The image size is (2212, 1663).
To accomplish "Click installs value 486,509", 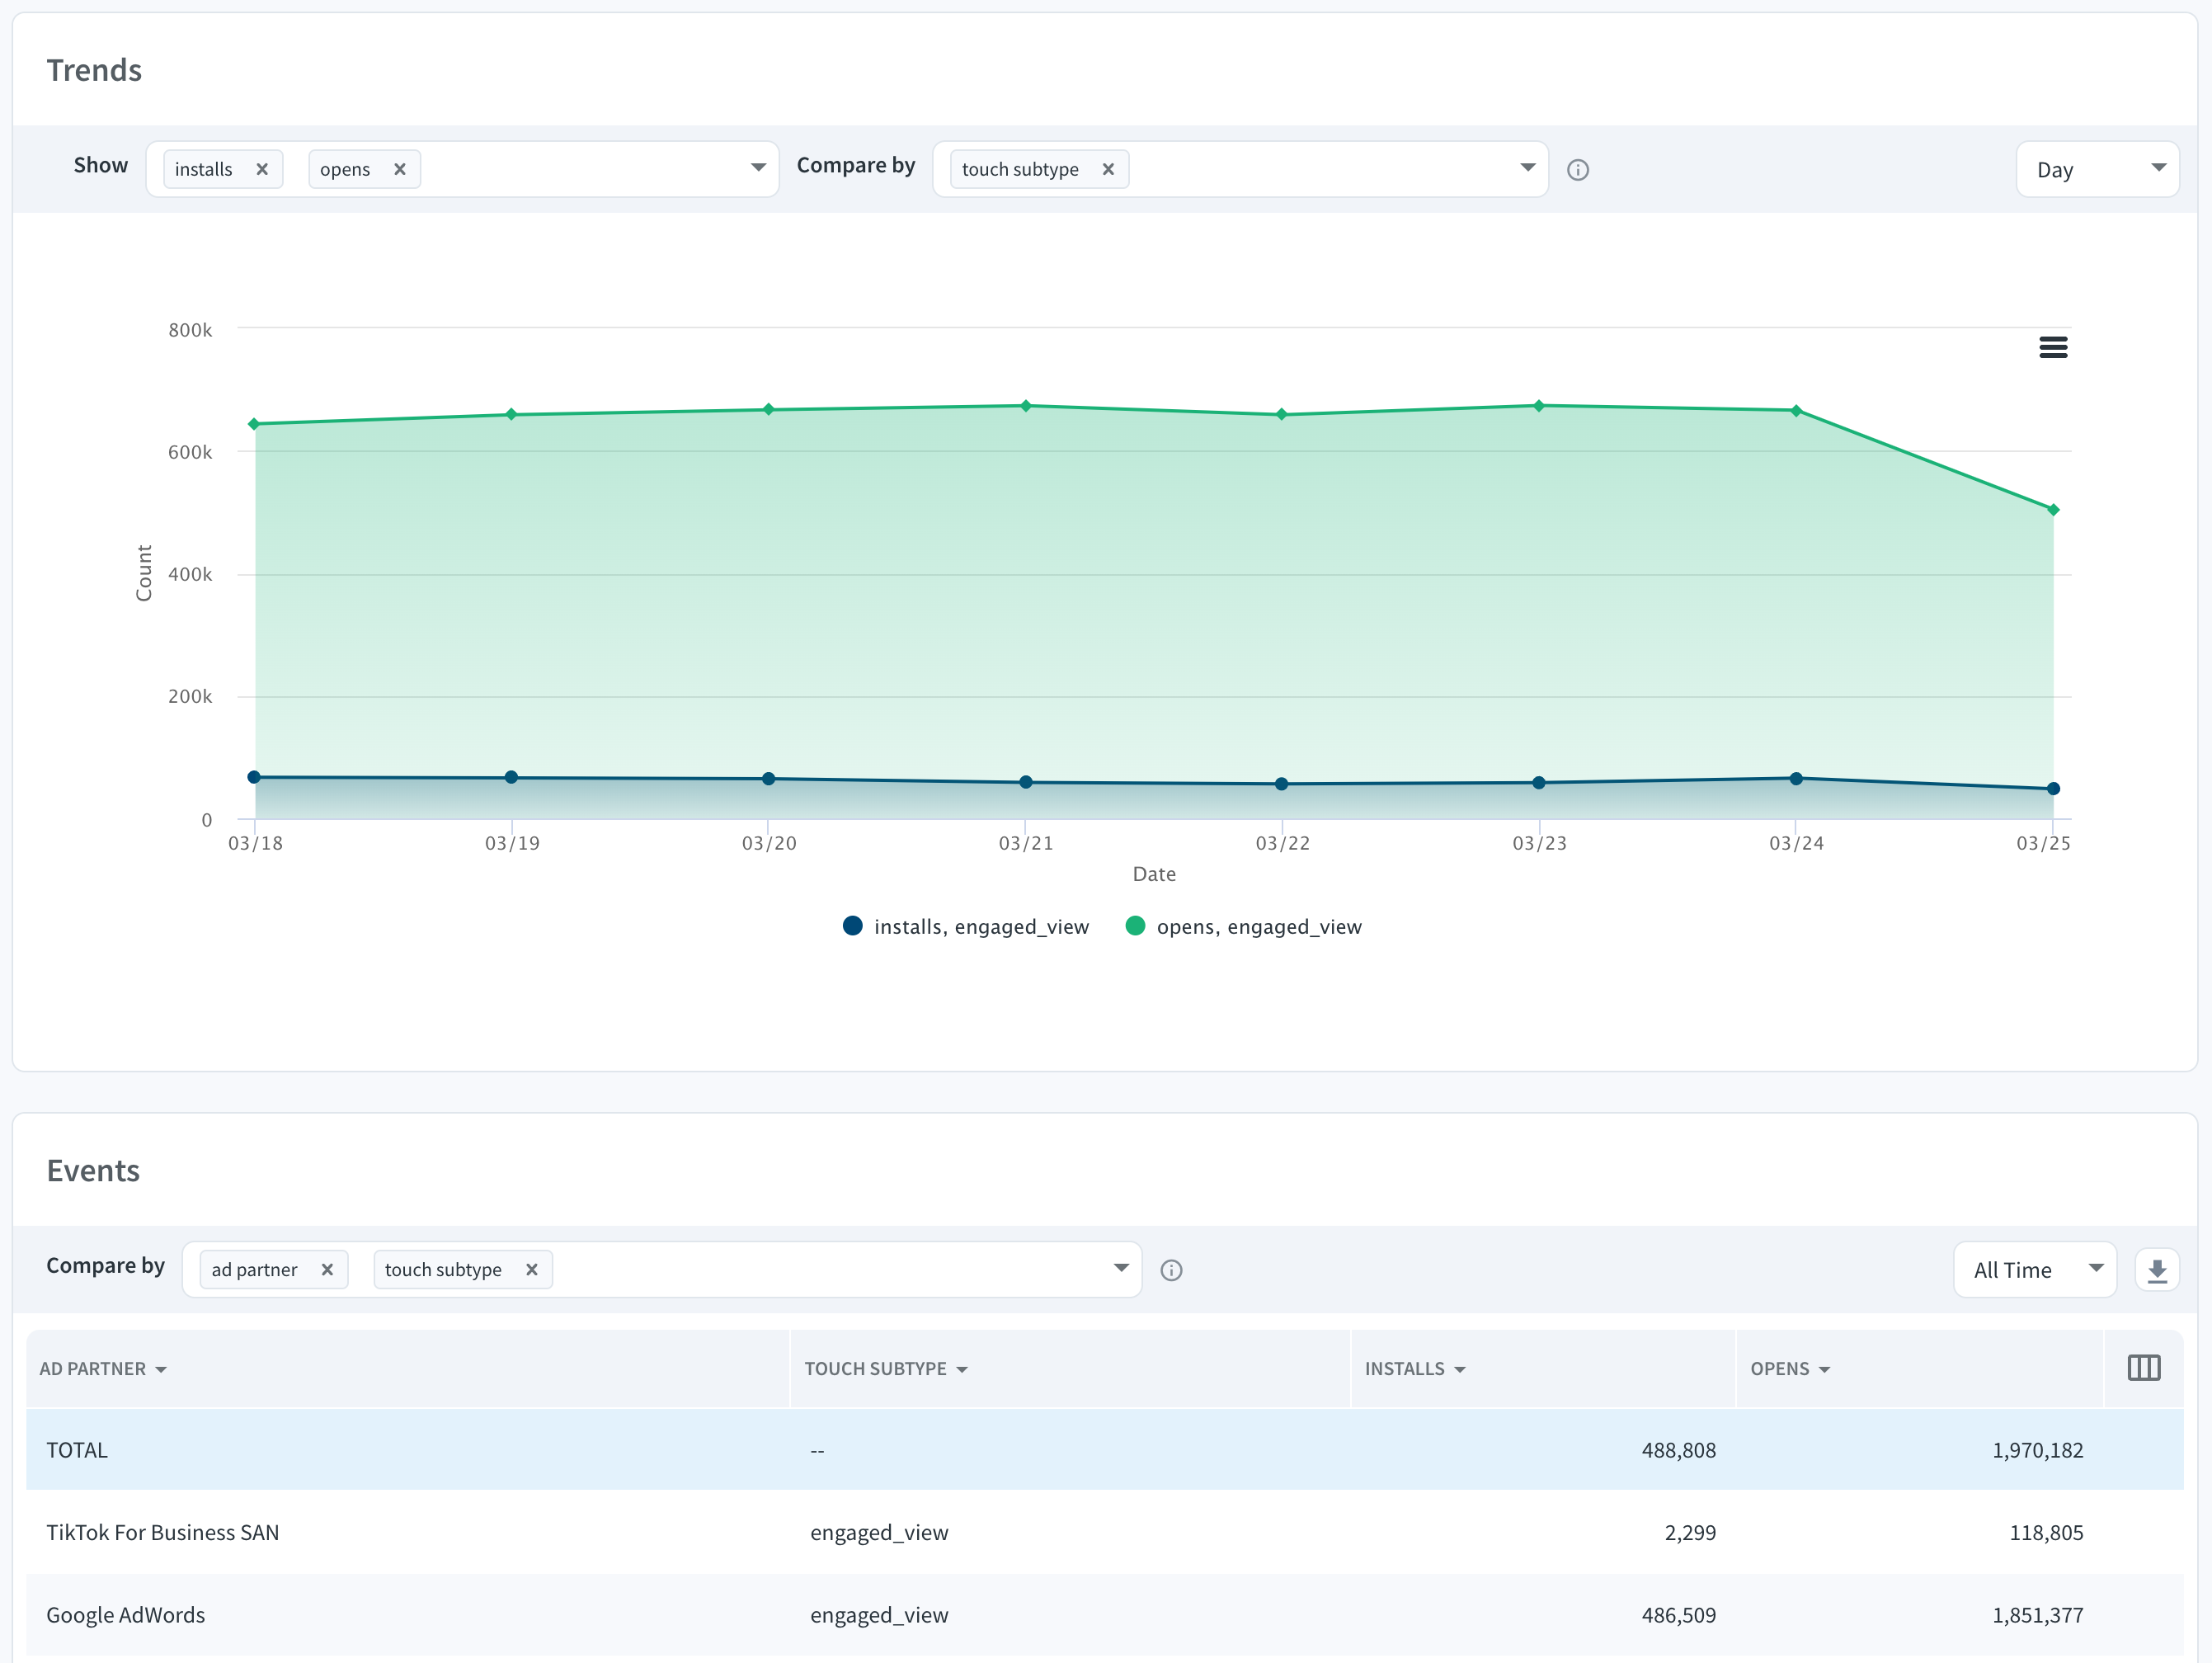I will click(x=1679, y=1615).
